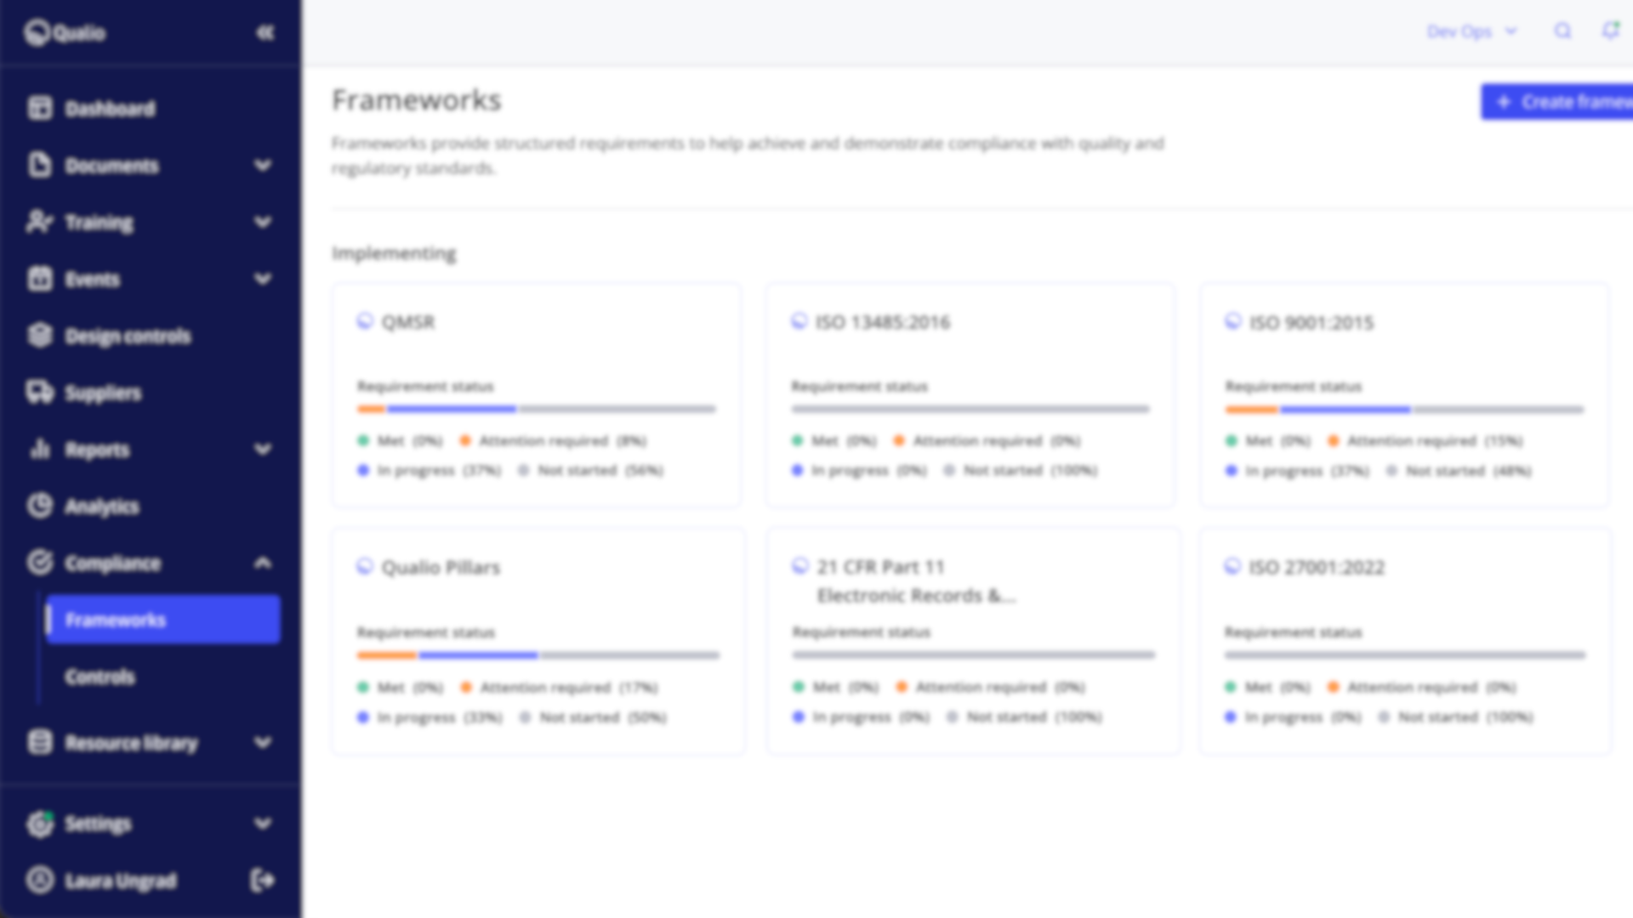Click the Suppliers truck icon
Viewport: 1633px width, 918px height.
pyautogui.click(x=39, y=393)
